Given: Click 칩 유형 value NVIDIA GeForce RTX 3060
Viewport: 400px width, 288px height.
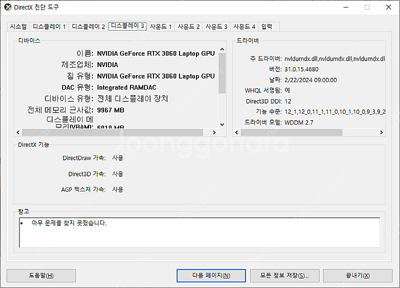Looking at the screenshot, I should [x=156, y=76].
